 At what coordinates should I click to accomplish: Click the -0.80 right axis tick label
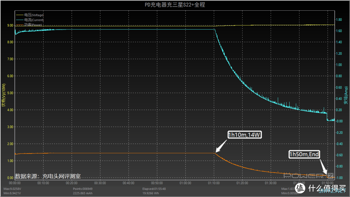tap(339, 166)
